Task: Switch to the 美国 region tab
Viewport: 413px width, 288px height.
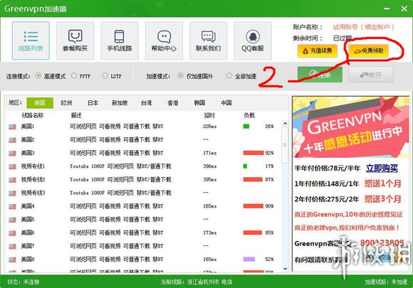Action: 40,103
